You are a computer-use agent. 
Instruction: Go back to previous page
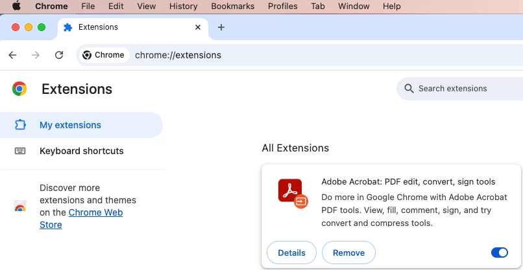[12, 55]
